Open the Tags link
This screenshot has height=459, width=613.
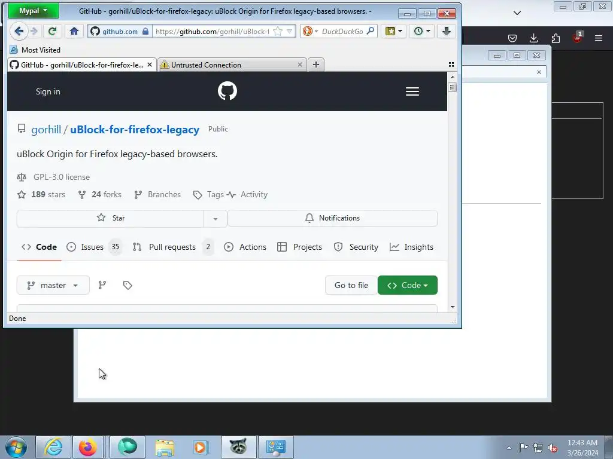click(208, 194)
